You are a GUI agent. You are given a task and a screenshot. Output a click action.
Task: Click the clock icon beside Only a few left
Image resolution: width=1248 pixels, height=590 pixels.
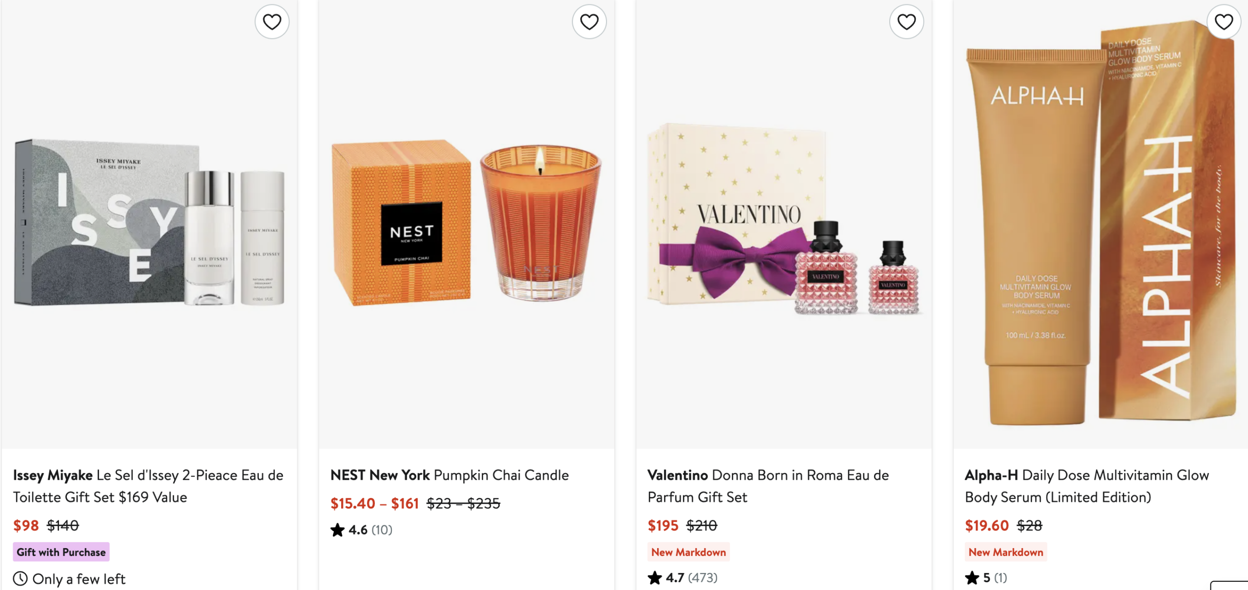coord(20,579)
